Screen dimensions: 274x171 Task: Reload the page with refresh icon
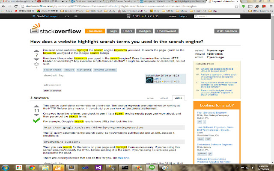click(x=16, y=6)
